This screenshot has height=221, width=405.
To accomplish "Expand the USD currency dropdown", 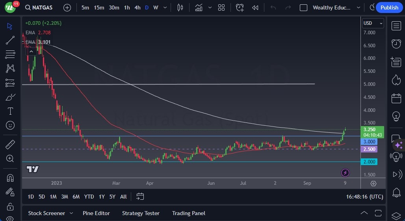I will point(373,23).
